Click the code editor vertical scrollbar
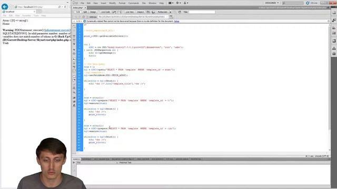Screen dimensions: 337x189 coord(330,88)
